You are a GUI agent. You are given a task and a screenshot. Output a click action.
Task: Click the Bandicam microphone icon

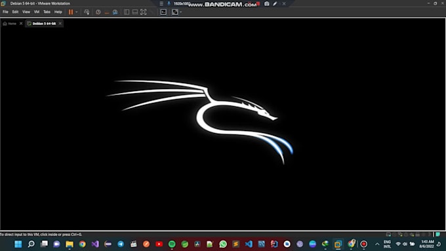pos(169,4)
